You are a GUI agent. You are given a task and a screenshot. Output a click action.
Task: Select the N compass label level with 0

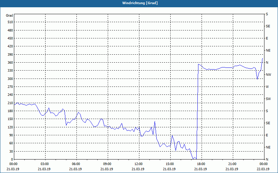267,160
